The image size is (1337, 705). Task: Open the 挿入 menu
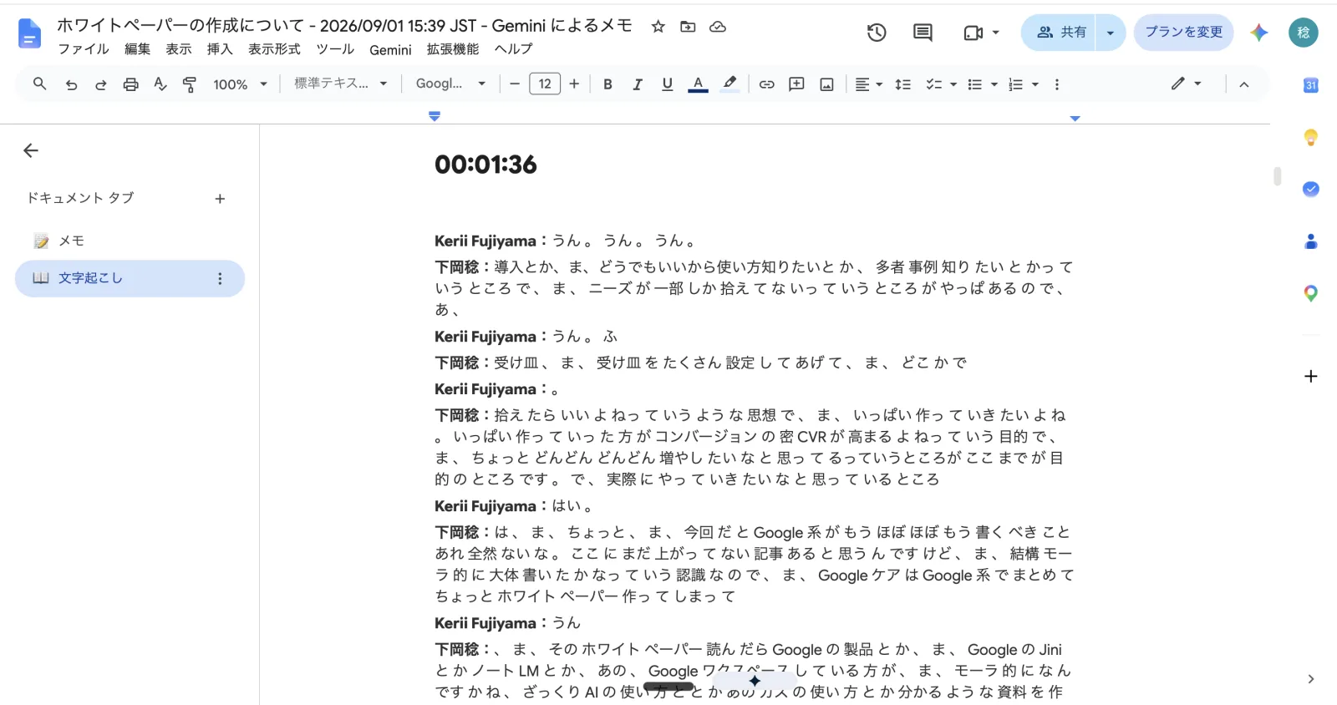pyautogui.click(x=220, y=49)
